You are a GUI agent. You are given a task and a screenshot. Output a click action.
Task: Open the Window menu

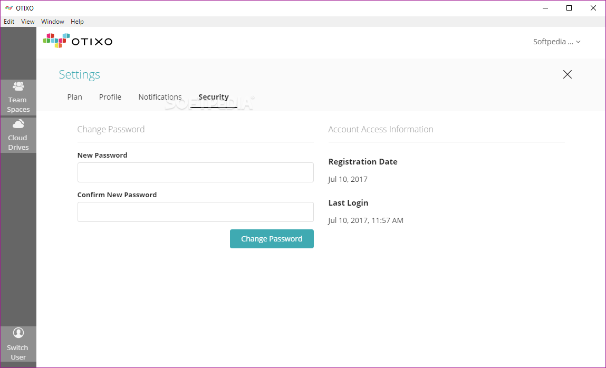coord(53,22)
